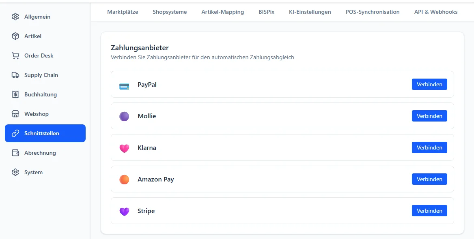Select Supply Chain in sidebar
The image size is (474, 239).
pos(45,75)
